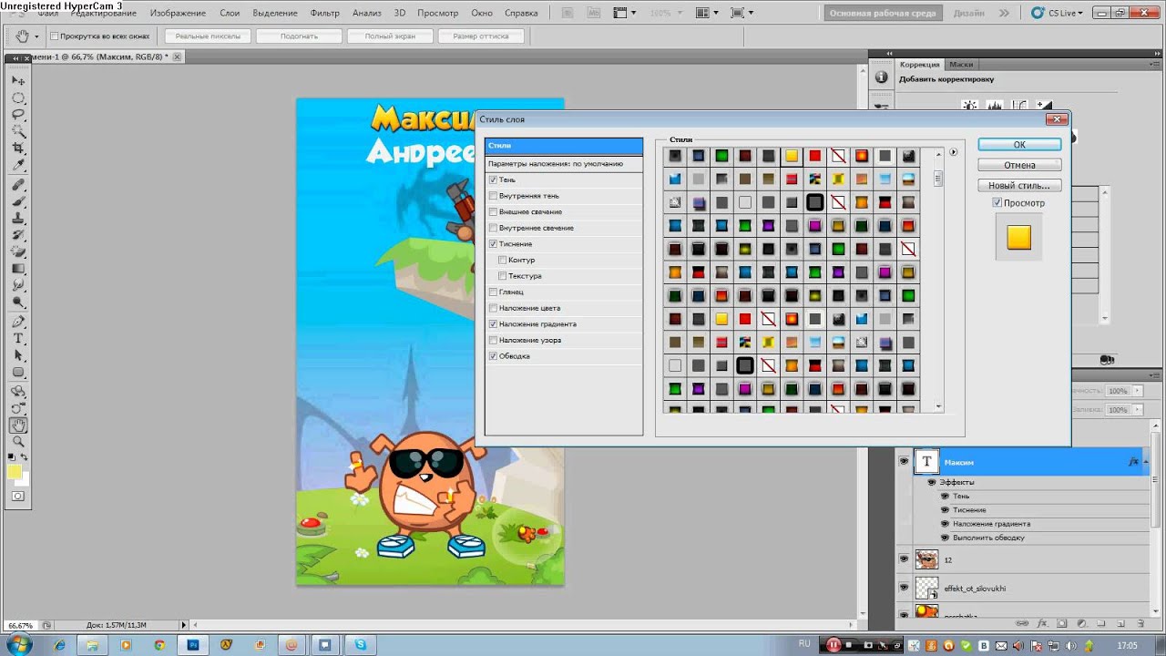1166x656 pixels.
Task: Select the Основная рабочая среда workspace
Action: [x=882, y=13]
